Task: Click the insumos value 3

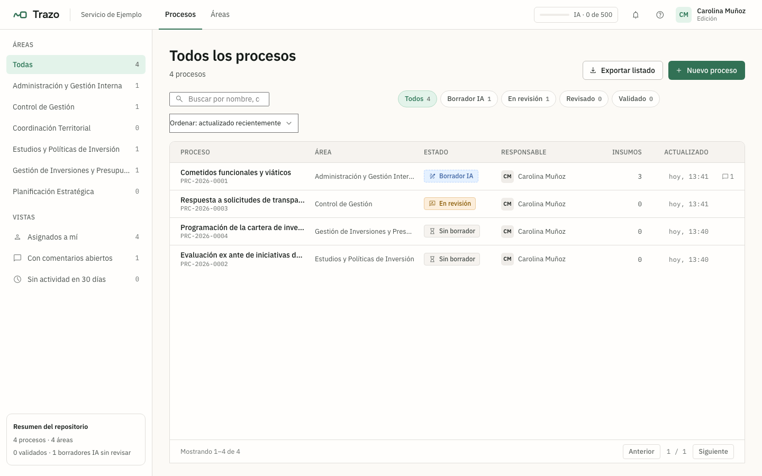Action: point(640,177)
